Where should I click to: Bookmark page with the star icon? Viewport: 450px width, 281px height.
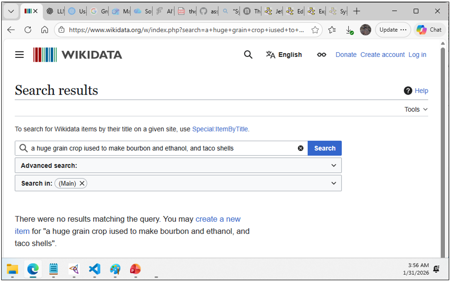pos(315,30)
